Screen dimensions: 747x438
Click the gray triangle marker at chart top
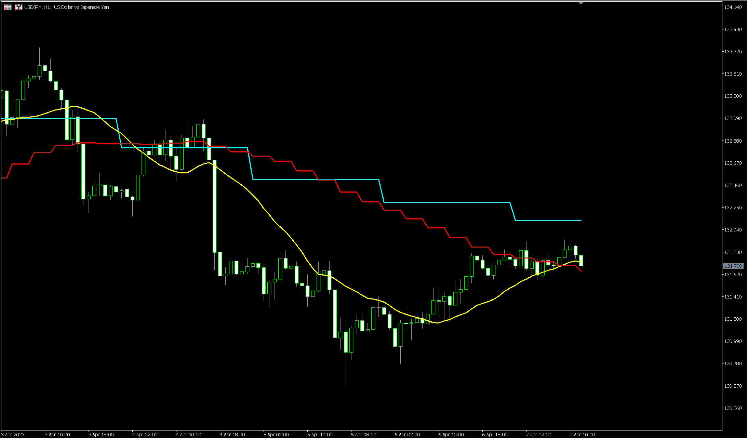click(581, 3)
